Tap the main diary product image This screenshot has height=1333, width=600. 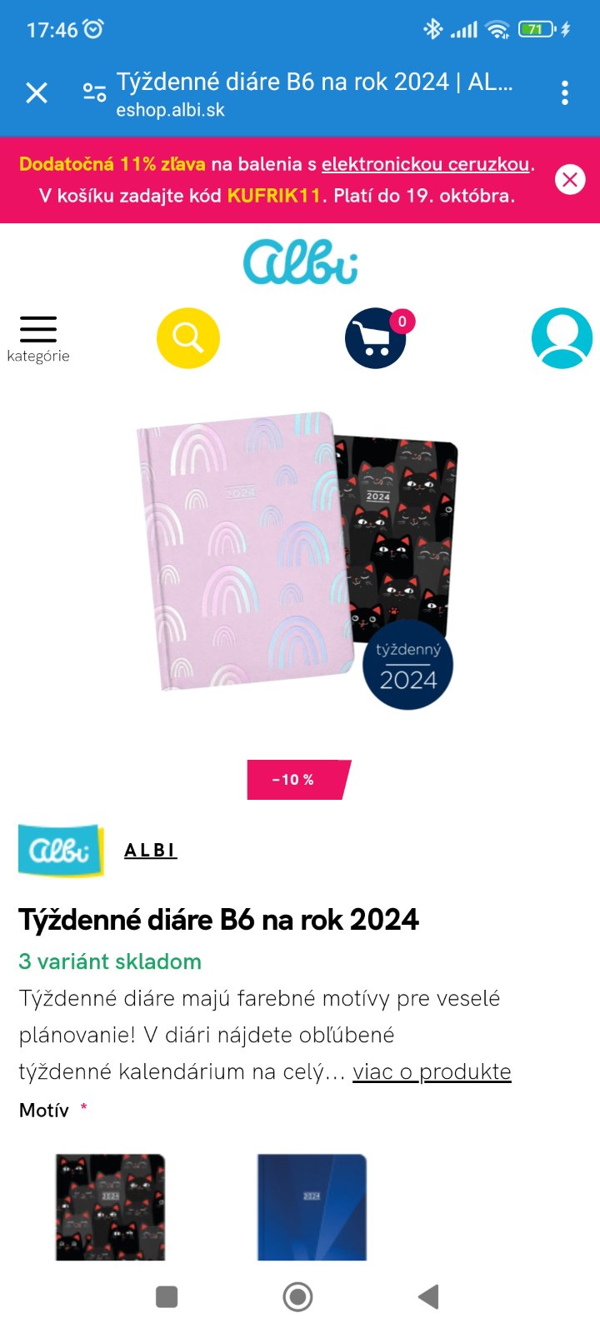pos(297,560)
